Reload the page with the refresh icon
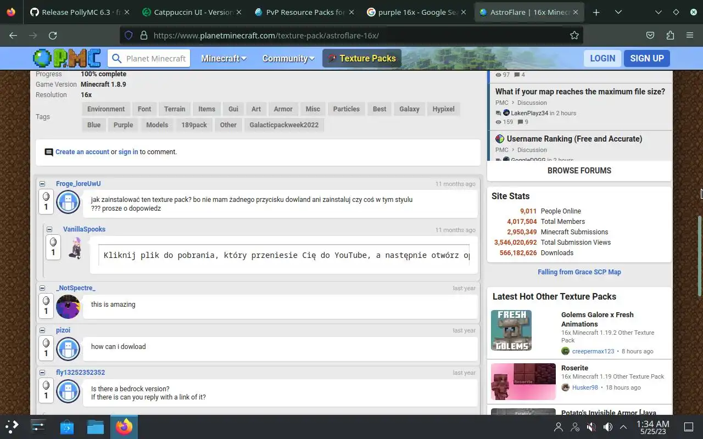The image size is (703, 439). pos(53,35)
